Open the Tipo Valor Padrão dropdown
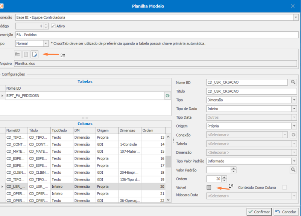The width and height of the screenshot is (301, 216). click(x=294, y=161)
